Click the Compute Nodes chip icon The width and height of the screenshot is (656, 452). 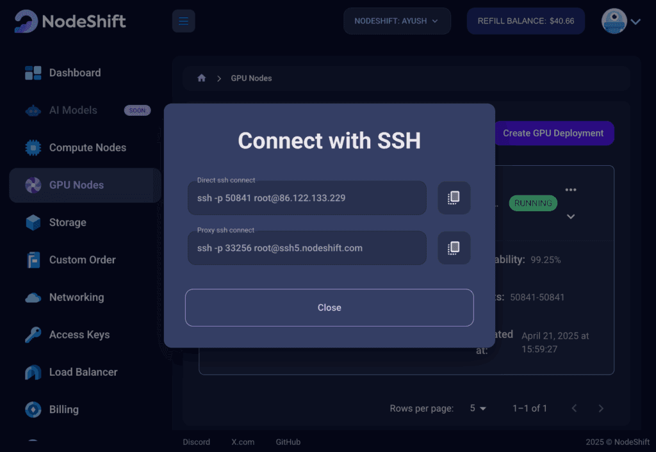33,148
